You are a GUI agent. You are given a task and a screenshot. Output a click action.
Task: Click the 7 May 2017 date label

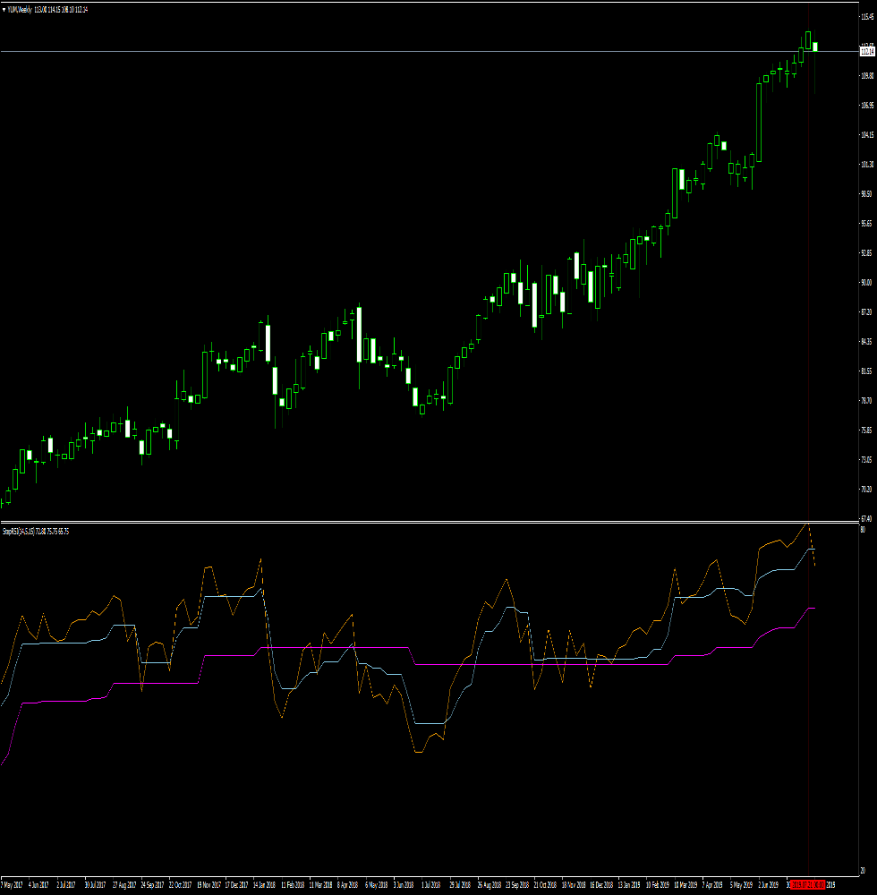coord(13,882)
